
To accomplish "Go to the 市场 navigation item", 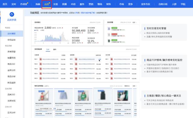I will (x=122, y=4).
